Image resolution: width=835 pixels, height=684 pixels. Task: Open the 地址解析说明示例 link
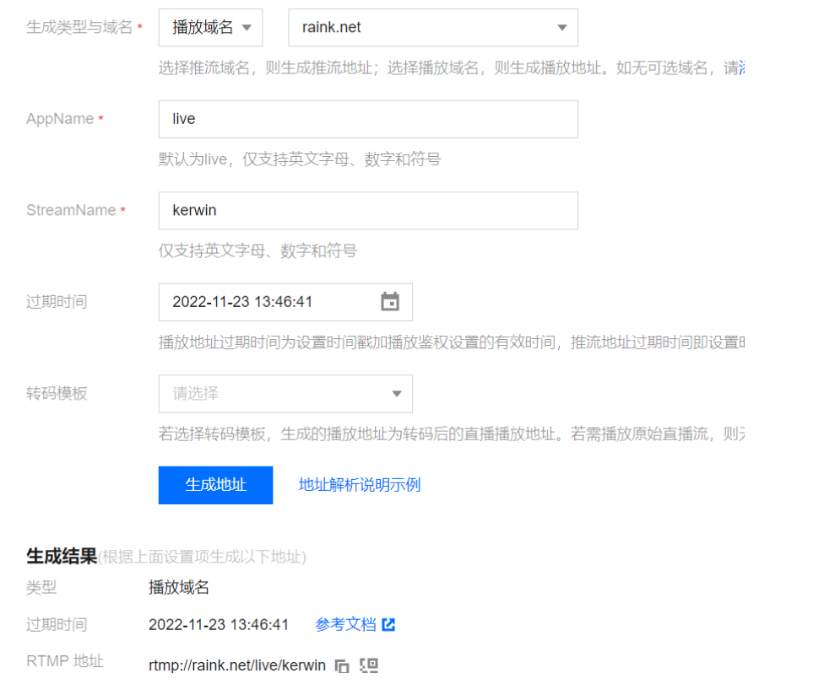360,485
